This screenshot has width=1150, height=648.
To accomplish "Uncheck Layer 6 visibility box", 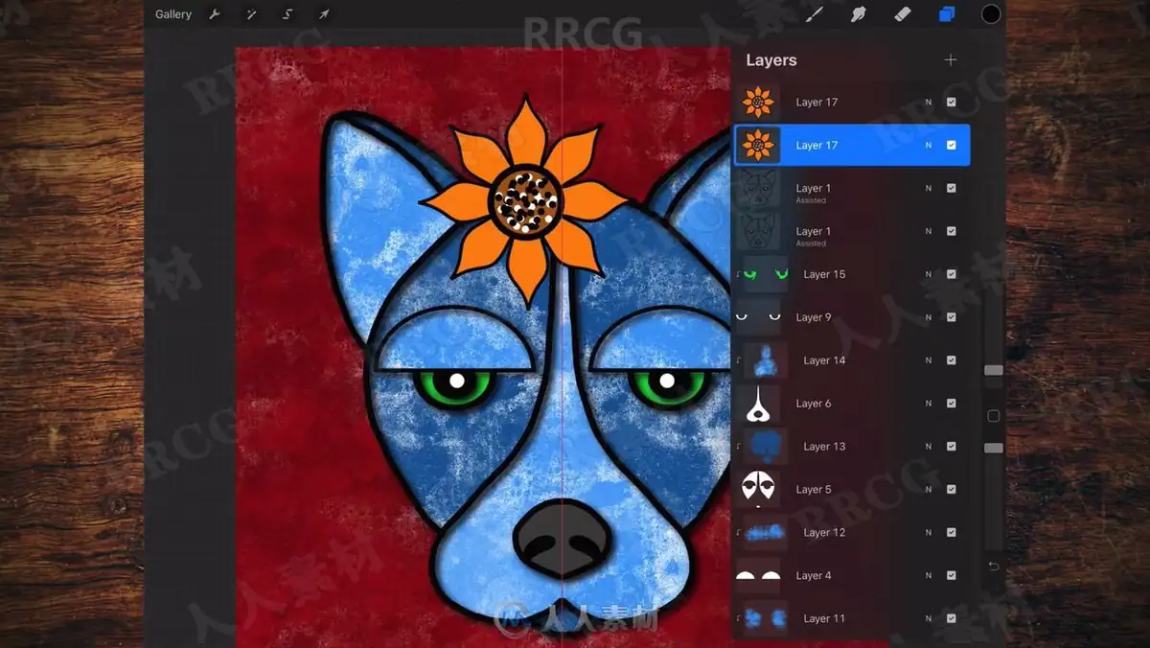I will pyautogui.click(x=952, y=404).
